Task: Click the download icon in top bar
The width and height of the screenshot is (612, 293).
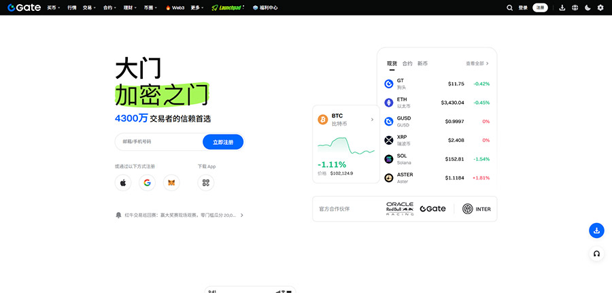Action: point(562,7)
